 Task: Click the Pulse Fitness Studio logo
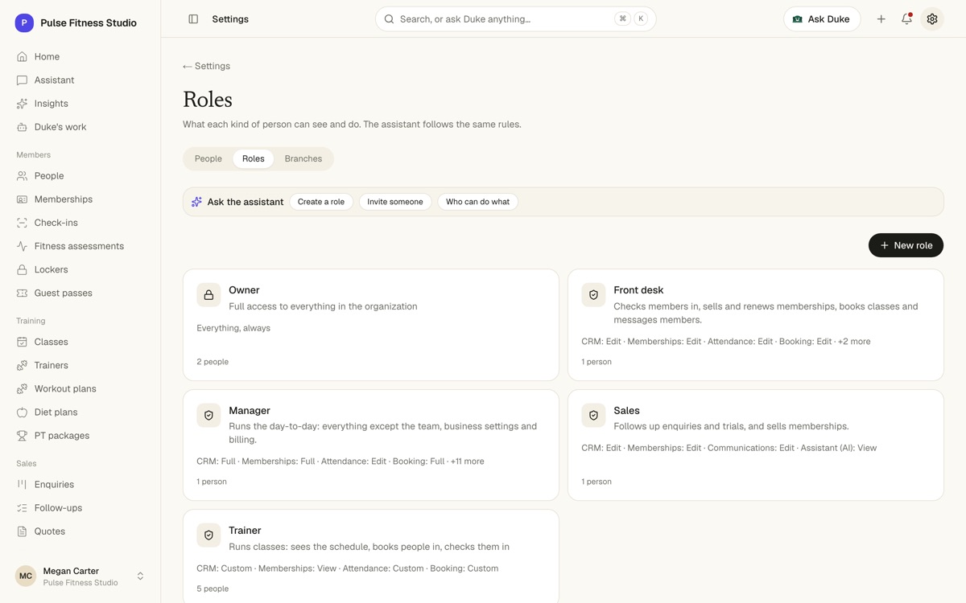[x=24, y=23]
